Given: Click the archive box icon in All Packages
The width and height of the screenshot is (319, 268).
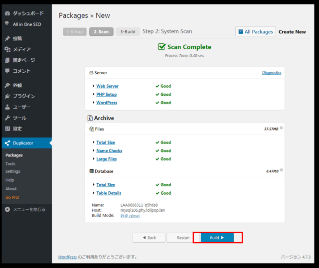Looking at the screenshot, I should [241, 32].
